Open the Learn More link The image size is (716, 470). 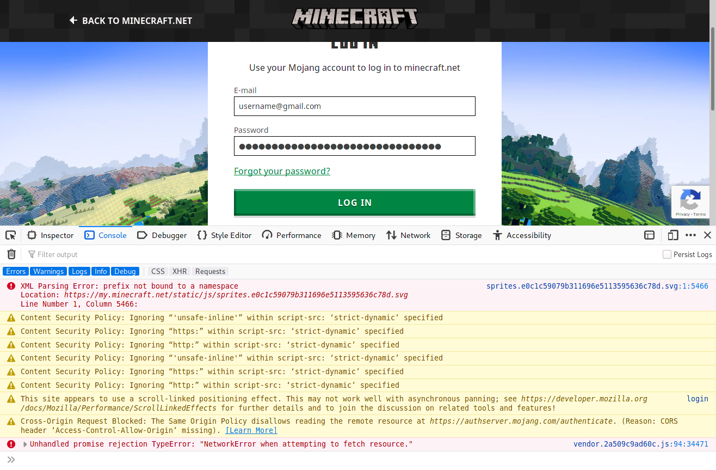tap(251, 430)
